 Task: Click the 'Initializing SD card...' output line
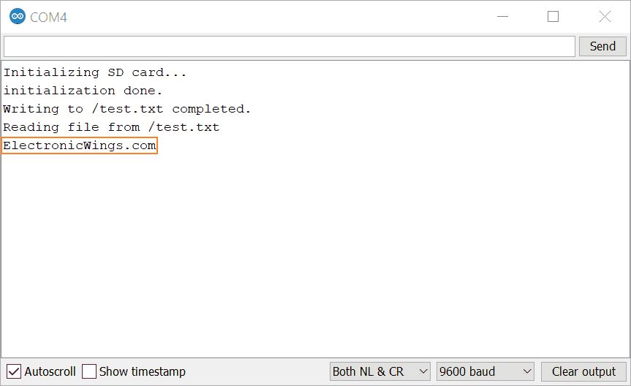pyautogui.click(x=95, y=72)
